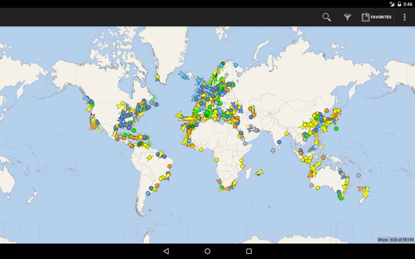The height and width of the screenshot is (259, 415).
Task: Select green ship marker near the Bahamas
Action: 134,130
